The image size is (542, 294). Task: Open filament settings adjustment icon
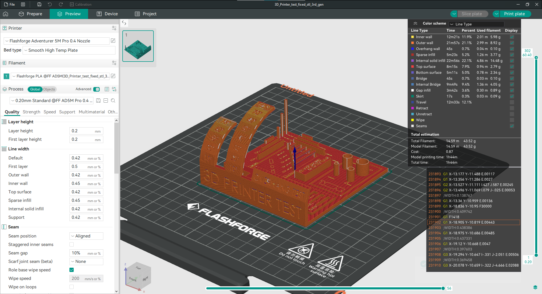pos(114,63)
